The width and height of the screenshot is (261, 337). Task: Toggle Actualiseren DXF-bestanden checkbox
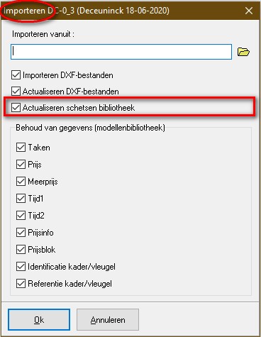(x=16, y=92)
